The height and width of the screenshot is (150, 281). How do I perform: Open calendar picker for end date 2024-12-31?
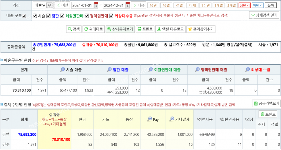pyautogui.click(x=128, y=5)
